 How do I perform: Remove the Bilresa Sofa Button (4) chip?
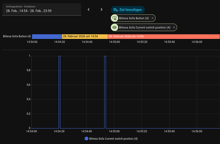(x=152, y=18)
